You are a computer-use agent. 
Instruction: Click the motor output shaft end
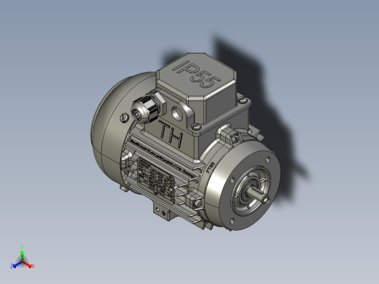265,200
